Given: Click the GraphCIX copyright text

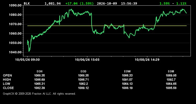Looking at the screenshot, I should (x=39, y=94).
